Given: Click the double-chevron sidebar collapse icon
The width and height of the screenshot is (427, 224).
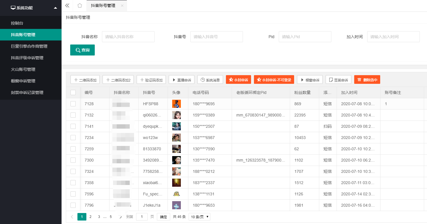Looking at the screenshot, I should pyautogui.click(x=67, y=5).
